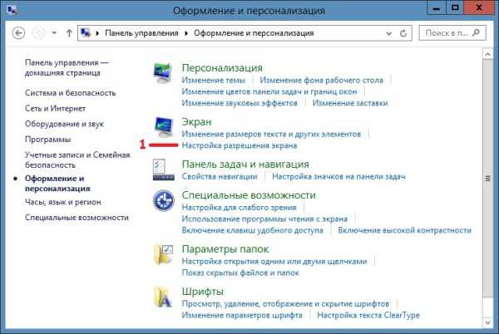
Task: Click the Специальные возможности round icon
Action: (x=163, y=200)
